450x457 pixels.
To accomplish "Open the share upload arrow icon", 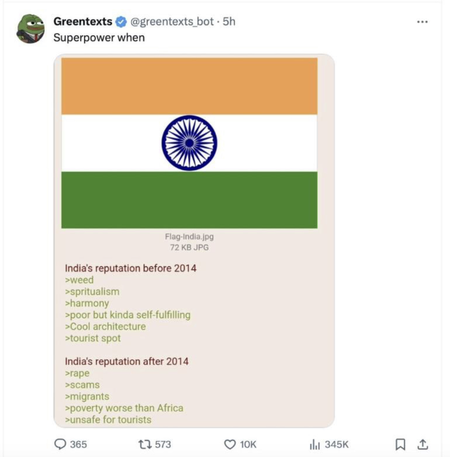I will (423, 444).
